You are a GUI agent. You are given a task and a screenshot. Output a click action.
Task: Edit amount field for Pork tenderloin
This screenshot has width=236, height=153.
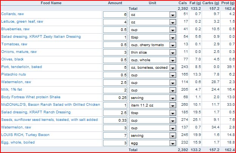pyautogui.click(x=115, y=68)
